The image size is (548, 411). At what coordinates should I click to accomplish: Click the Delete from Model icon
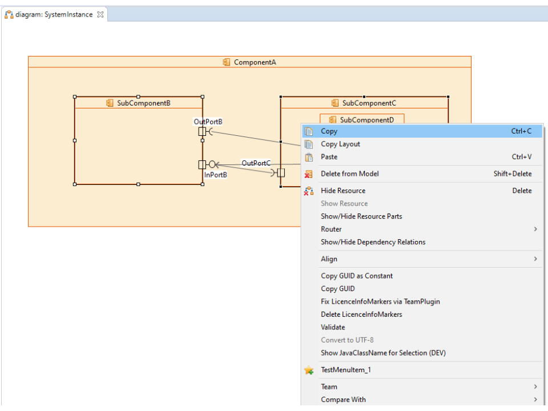click(309, 174)
